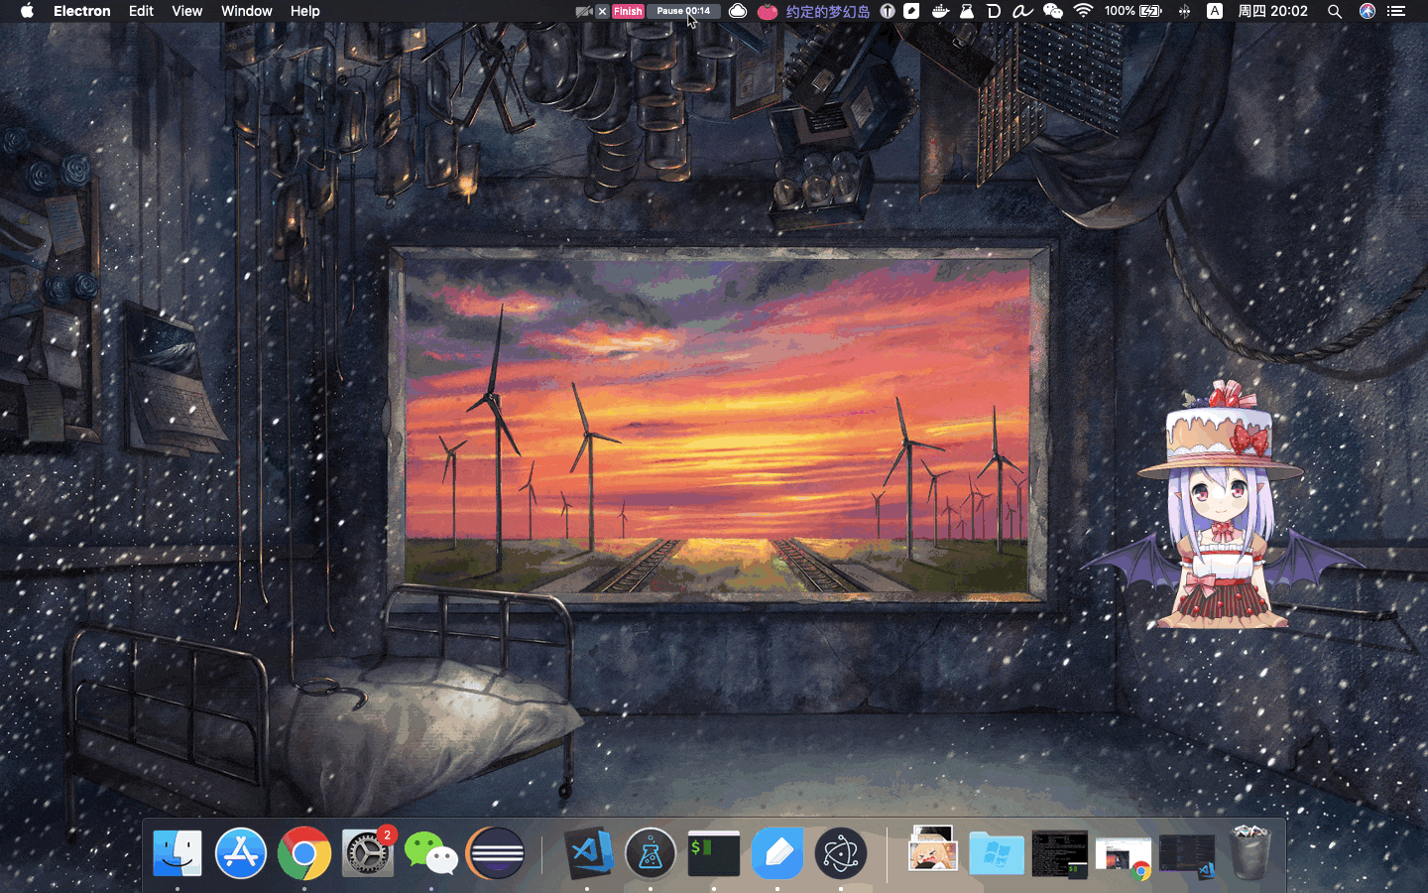Open the Electron app in the Dock
This screenshot has height=893, width=1428.
pyautogui.click(x=841, y=853)
